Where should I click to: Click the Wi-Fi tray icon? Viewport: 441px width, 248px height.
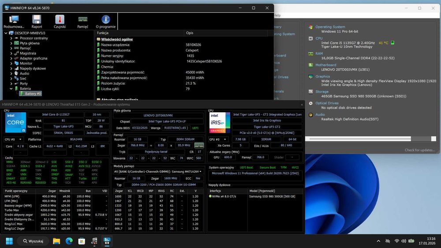coord(396,241)
